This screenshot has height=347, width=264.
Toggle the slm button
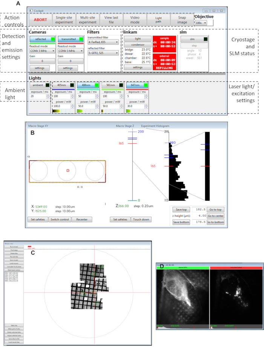194,39
